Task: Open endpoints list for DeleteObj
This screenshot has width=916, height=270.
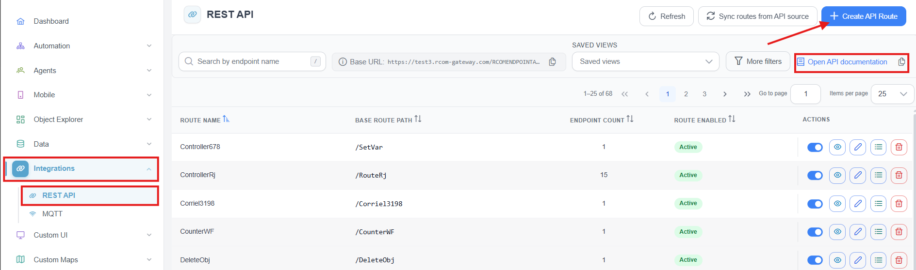Action: pyautogui.click(x=878, y=260)
